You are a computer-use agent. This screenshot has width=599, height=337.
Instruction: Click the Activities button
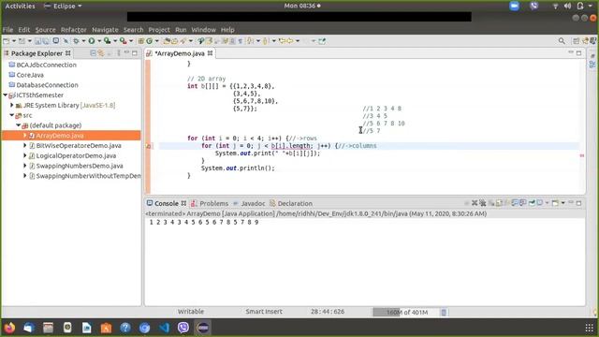click(20, 7)
